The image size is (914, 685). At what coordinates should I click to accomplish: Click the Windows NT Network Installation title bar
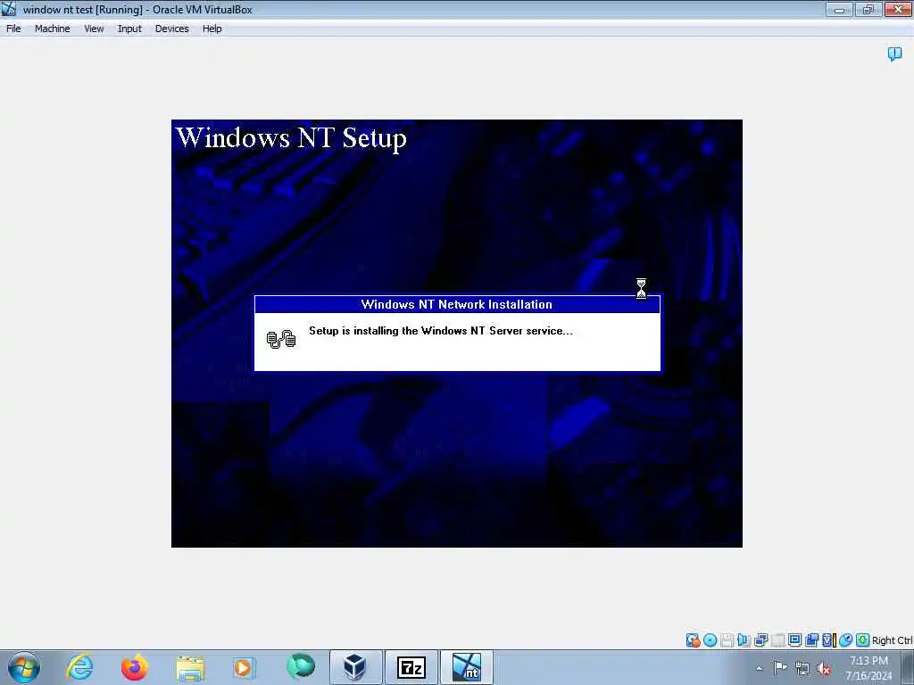pos(457,304)
